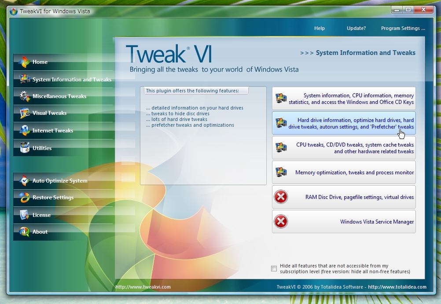Click the Auto Optimize System shield icon
The image size is (441, 304).
click(24, 180)
